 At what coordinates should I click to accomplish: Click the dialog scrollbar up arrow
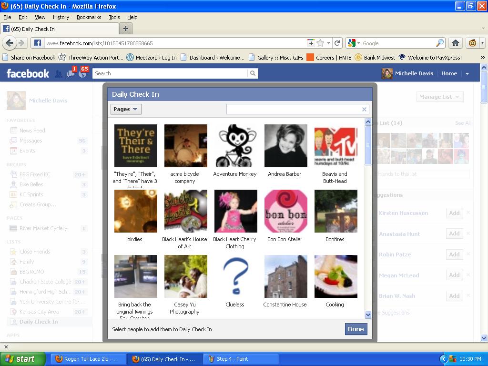368,122
